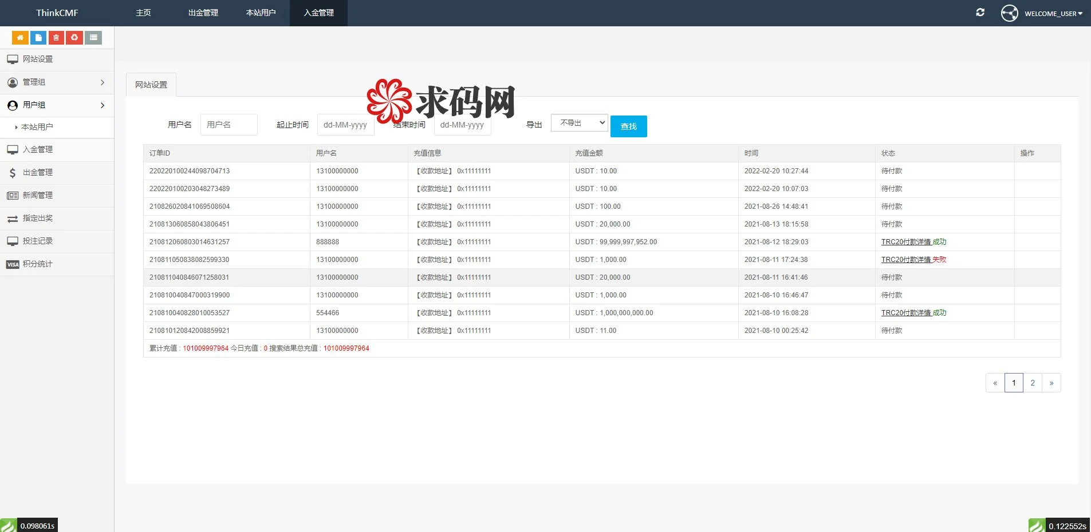The width and height of the screenshot is (1091, 532).
Task: Open 指定出奖 with swap arrows icon
Action: coord(38,218)
